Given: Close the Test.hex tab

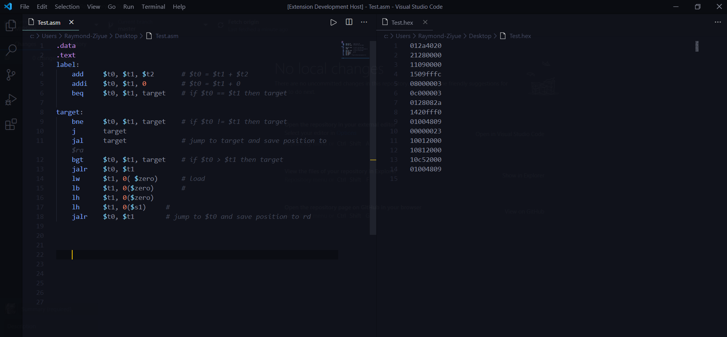Looking at the screenshot, I should 425,22.
